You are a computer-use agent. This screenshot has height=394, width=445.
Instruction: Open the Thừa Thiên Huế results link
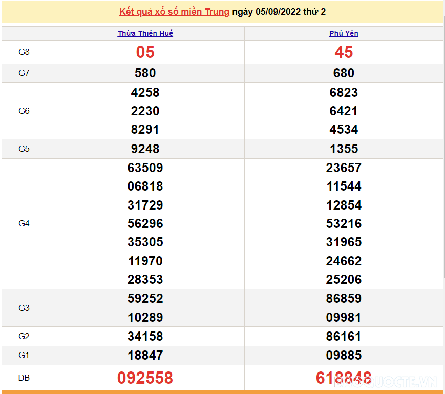coord(145,33)
